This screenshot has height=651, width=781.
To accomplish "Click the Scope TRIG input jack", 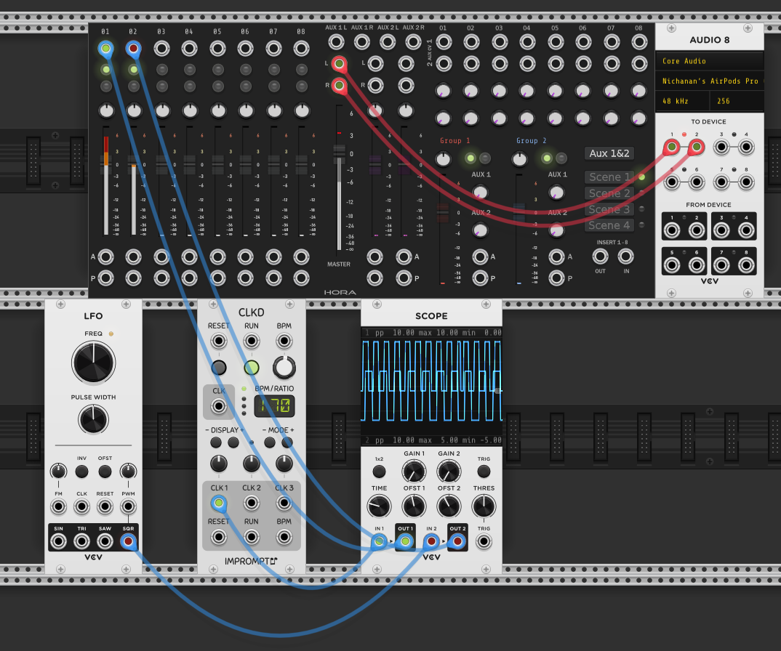I will [484, 541].
